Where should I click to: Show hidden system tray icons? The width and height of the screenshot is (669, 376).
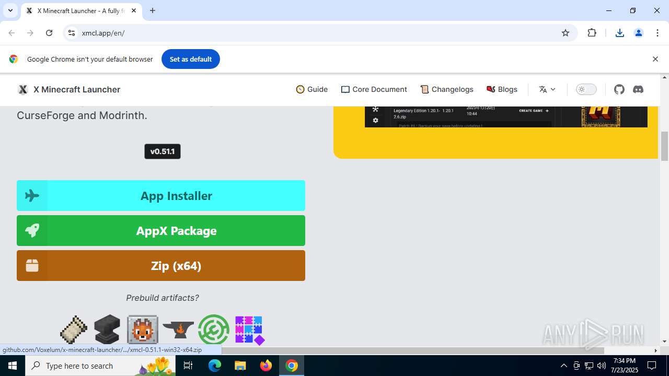pyautogui.click(x=563, y=366)
